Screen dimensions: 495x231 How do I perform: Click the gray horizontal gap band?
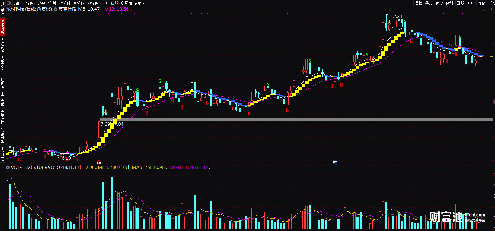point(297,120)
